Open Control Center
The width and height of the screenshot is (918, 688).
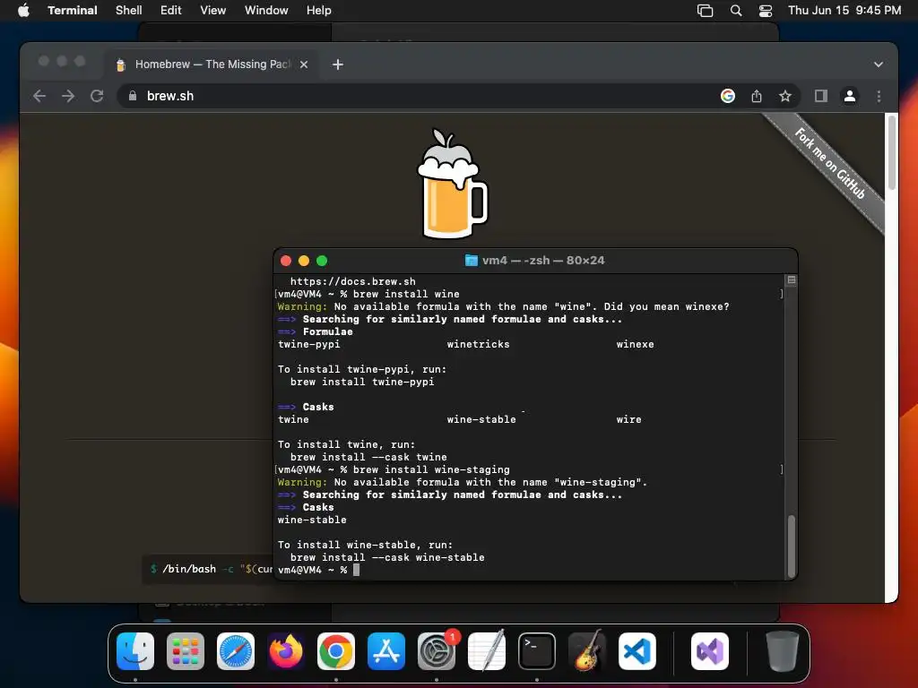pyautogui.click(x=766, y=11)
